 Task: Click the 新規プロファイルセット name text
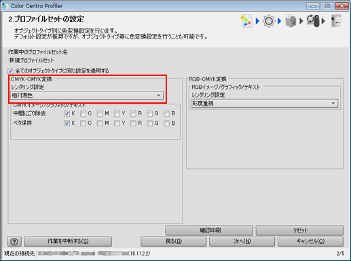31,60
